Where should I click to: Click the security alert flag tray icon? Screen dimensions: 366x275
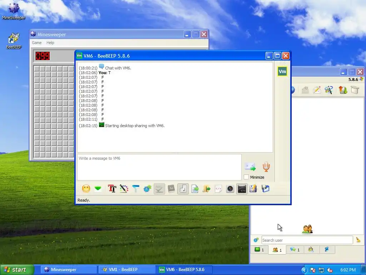312,270
